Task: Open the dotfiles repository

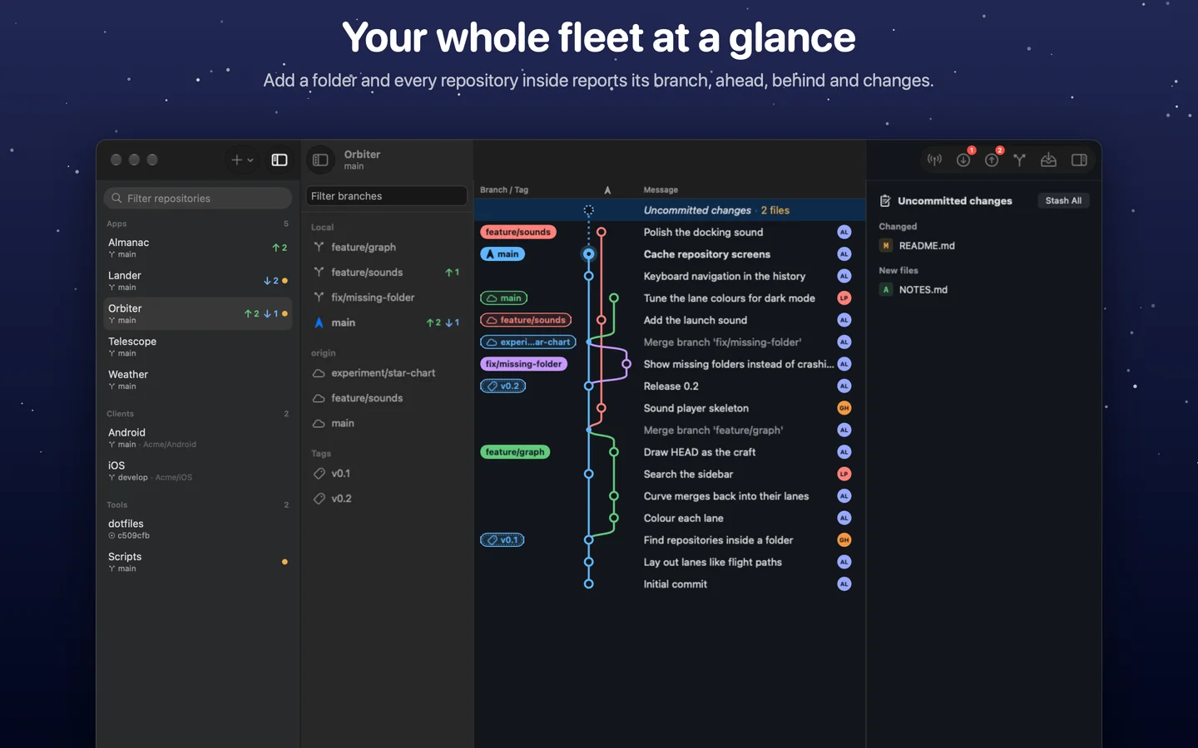Action: 198,529
